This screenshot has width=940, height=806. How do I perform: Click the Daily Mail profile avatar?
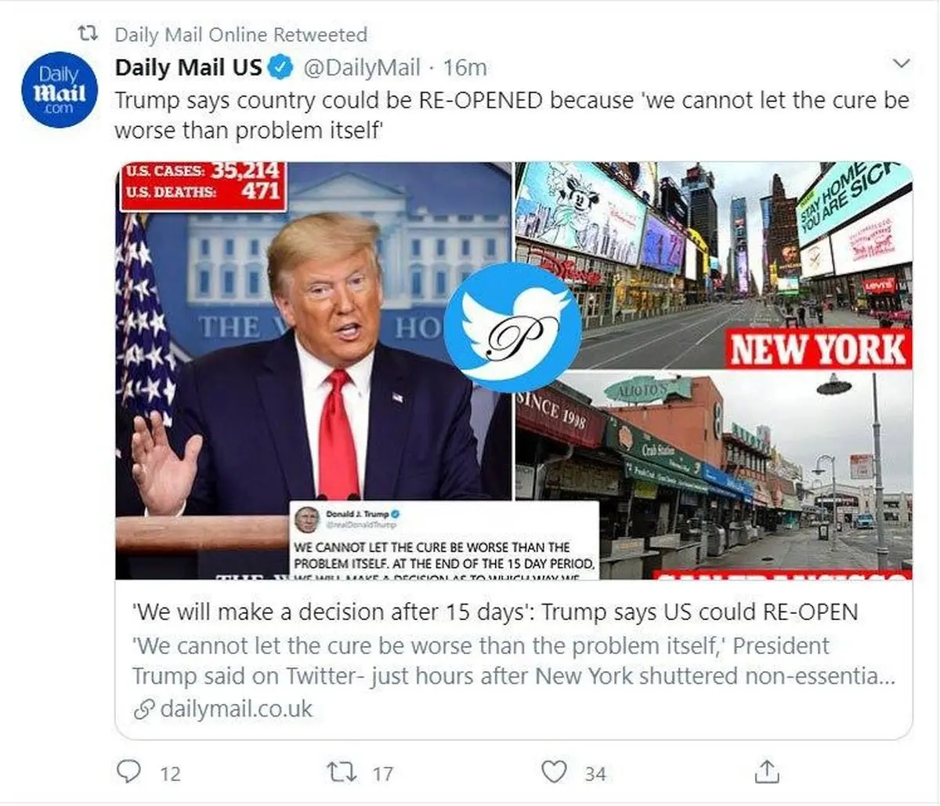tap(60, 89)
